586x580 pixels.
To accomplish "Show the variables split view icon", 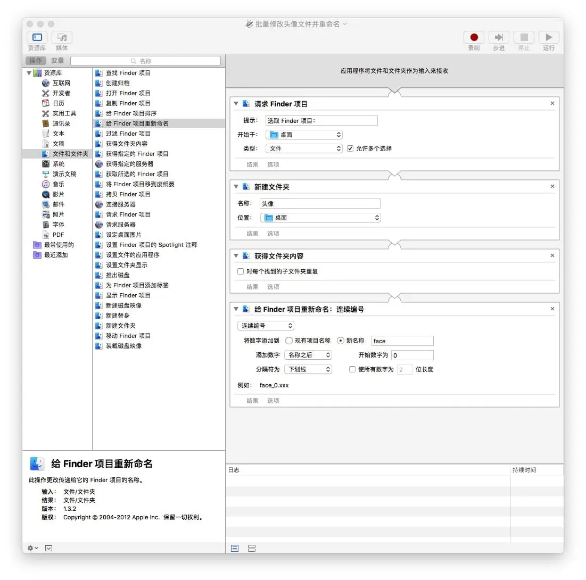I will coord(252,548).
